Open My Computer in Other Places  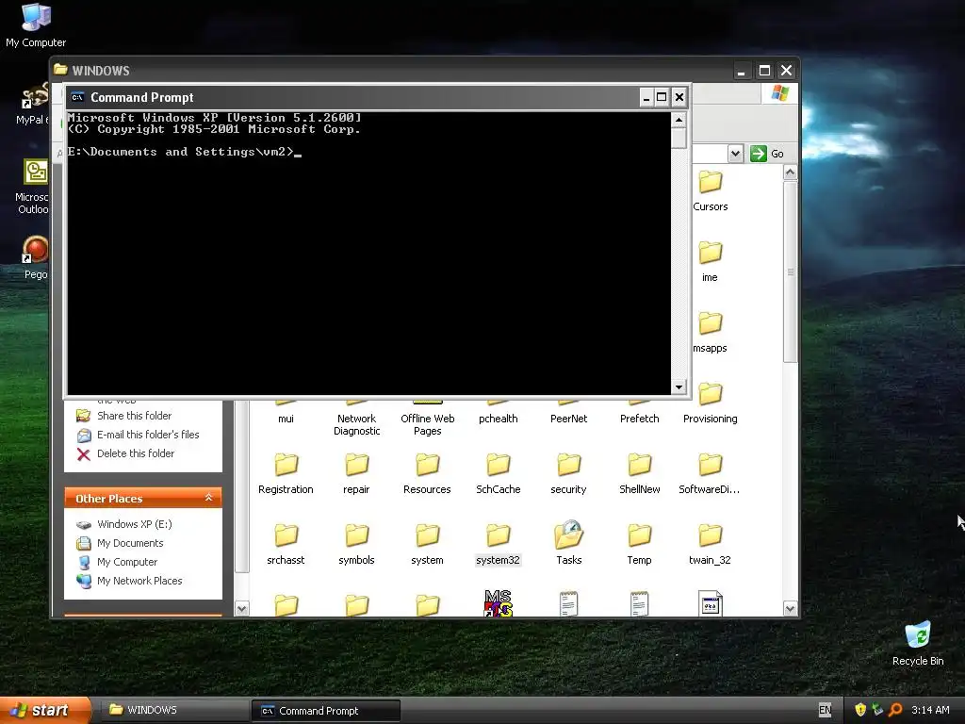click(127, 562)
